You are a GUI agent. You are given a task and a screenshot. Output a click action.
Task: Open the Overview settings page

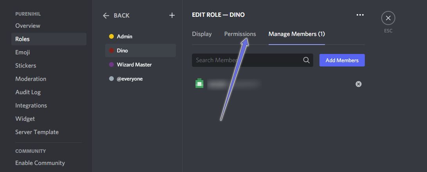pyautogui.click(x=28, y=26)
